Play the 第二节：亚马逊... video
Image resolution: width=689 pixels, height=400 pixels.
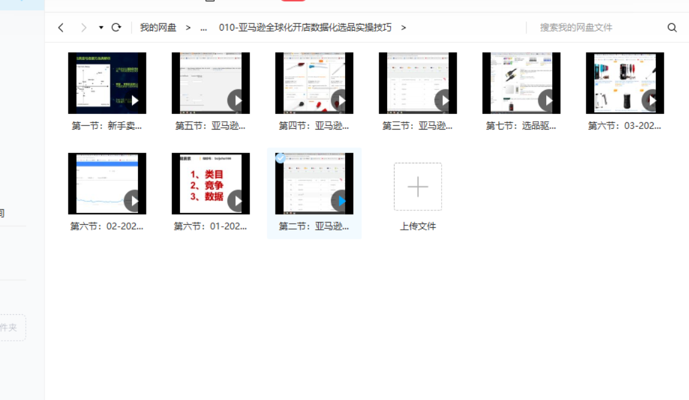tap(341, 201)
